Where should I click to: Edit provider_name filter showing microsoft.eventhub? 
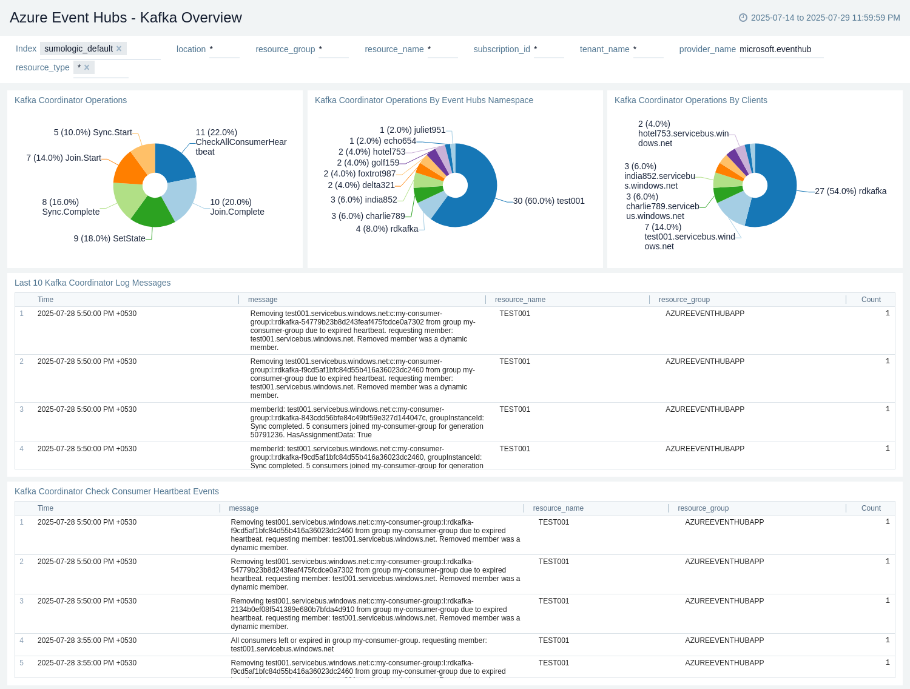(x=781, y=49)
